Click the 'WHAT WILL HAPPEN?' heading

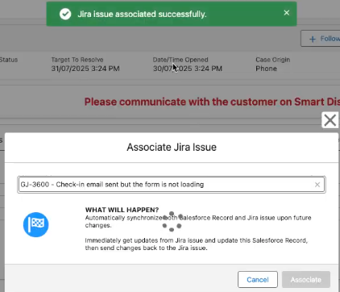tap(122, 210)
